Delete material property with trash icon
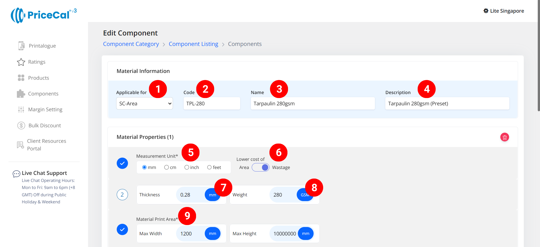 coord(505,137)
